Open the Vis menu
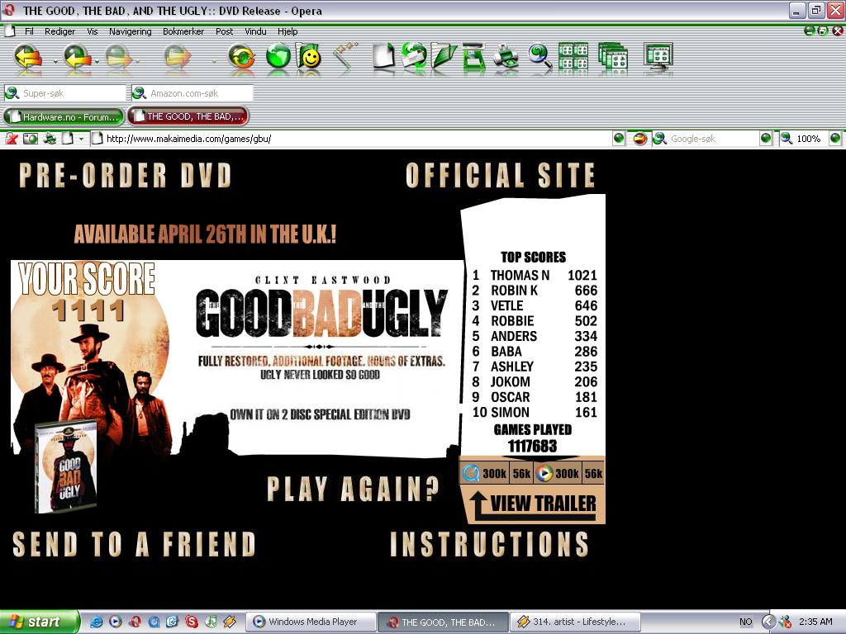 pyautogui.click(x=93, y=31)
